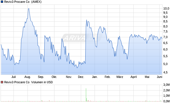Click the 0,0M volume axis value
Screen dimensions: 174x104
166,101
